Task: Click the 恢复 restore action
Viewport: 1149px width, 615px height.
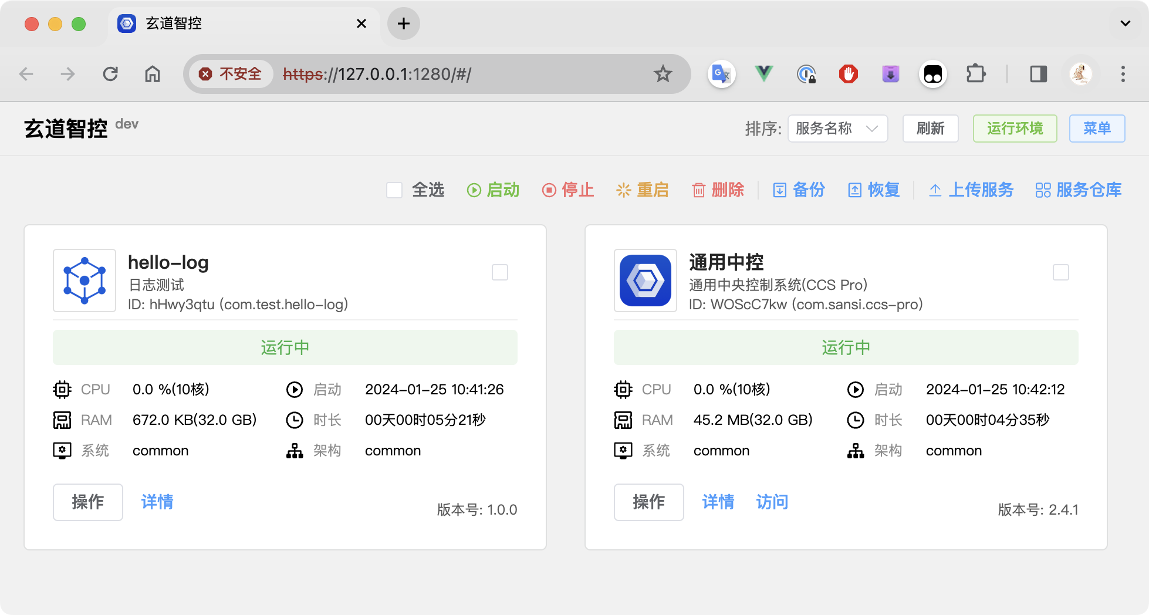Action: point(874,190)
